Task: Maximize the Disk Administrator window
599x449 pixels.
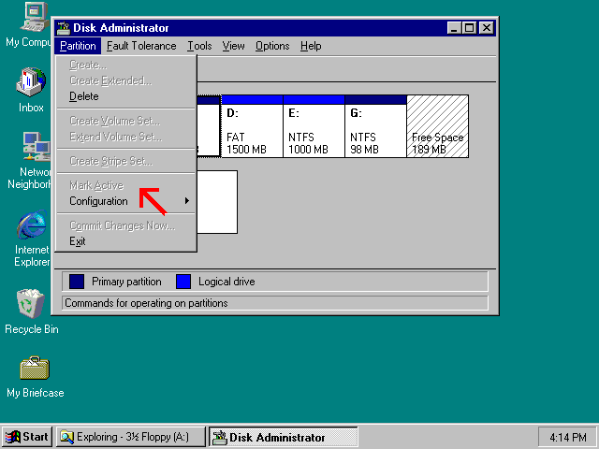Action: point(469,28)
